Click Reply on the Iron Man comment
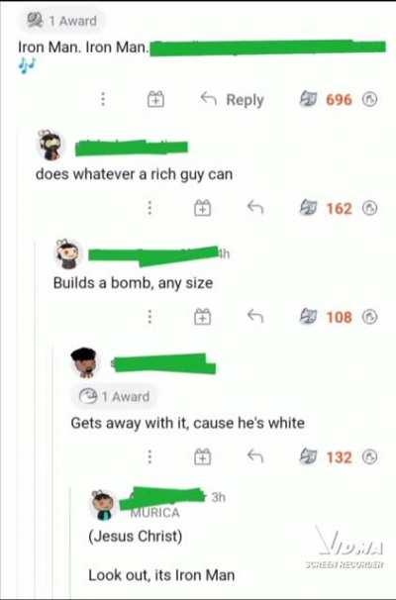This screenshot has height=600, width=396. pyautogui.click(x=233, y=99)
